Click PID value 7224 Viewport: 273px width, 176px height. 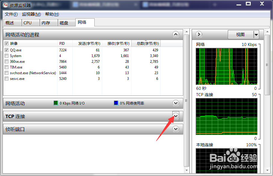(x=63, y=50)
